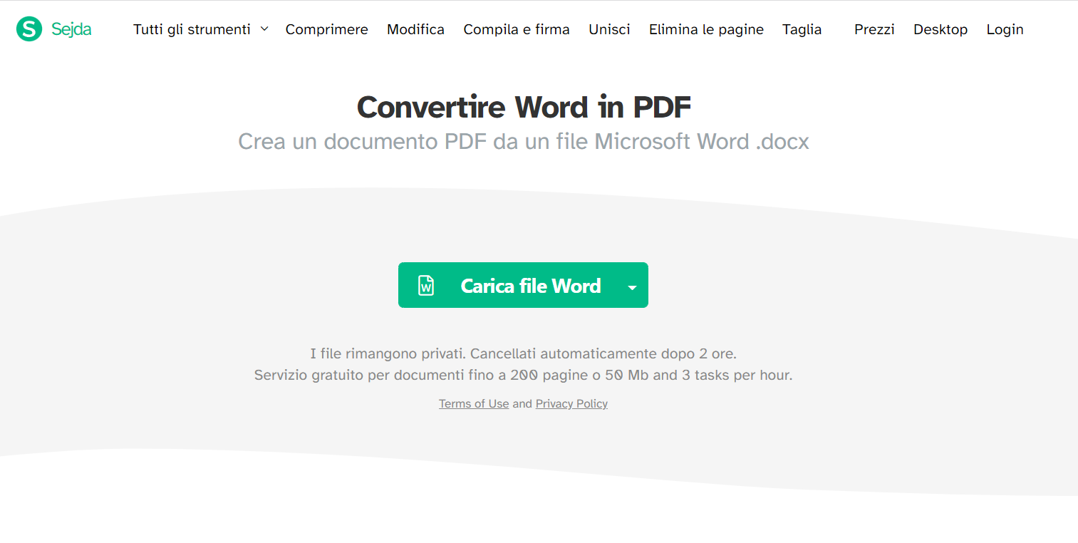Expand the upload source dropdown arrow
The width and height of the screenshot is (1078, 543).
point(632,286)
